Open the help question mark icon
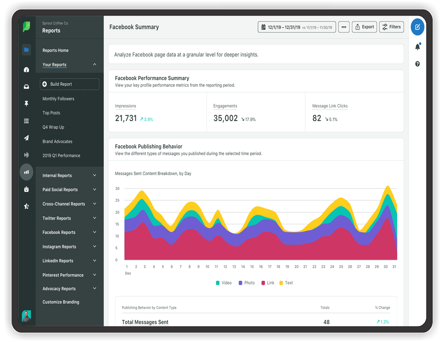Viewport: 444px width, 342px height. click(417, 64)
